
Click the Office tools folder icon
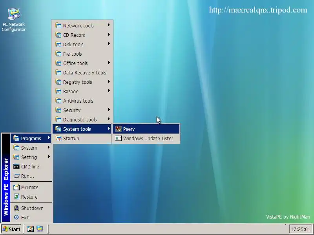click(58, 63)
